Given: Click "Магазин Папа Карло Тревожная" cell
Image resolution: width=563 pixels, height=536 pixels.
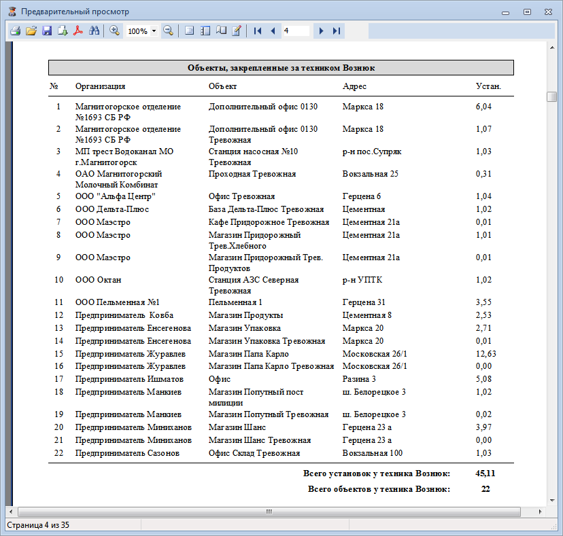Looking at the screenshot, I should click(x=271, y=366).
